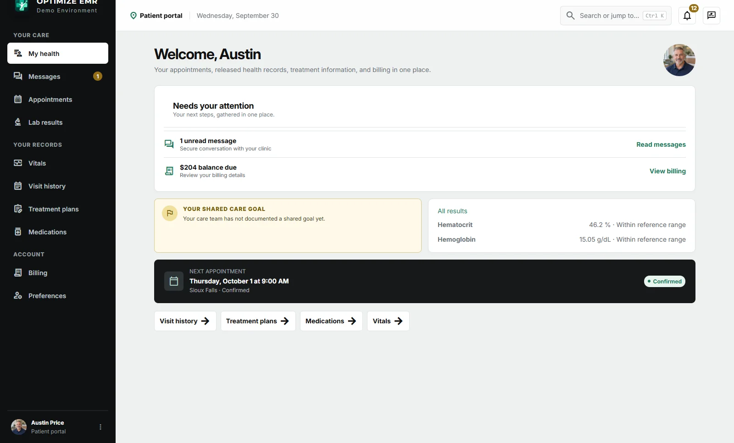Click the balance due receipt icon
The width and height of the screenshot is (734, 443).
point(169,171)
